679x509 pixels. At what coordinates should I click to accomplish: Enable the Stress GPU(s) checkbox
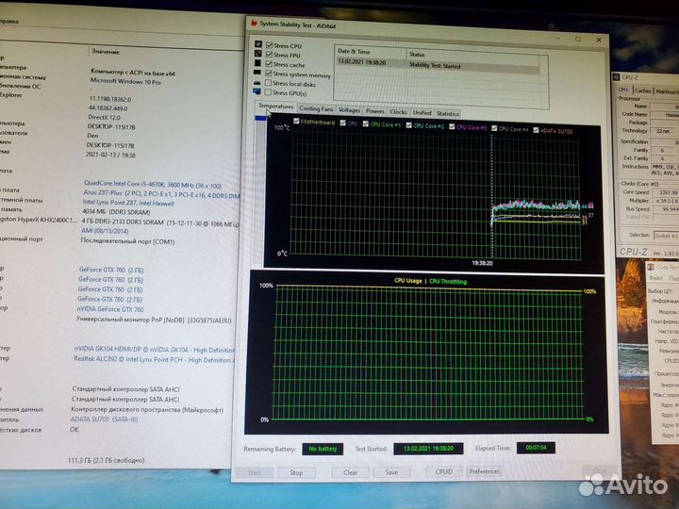pos(268,92)
